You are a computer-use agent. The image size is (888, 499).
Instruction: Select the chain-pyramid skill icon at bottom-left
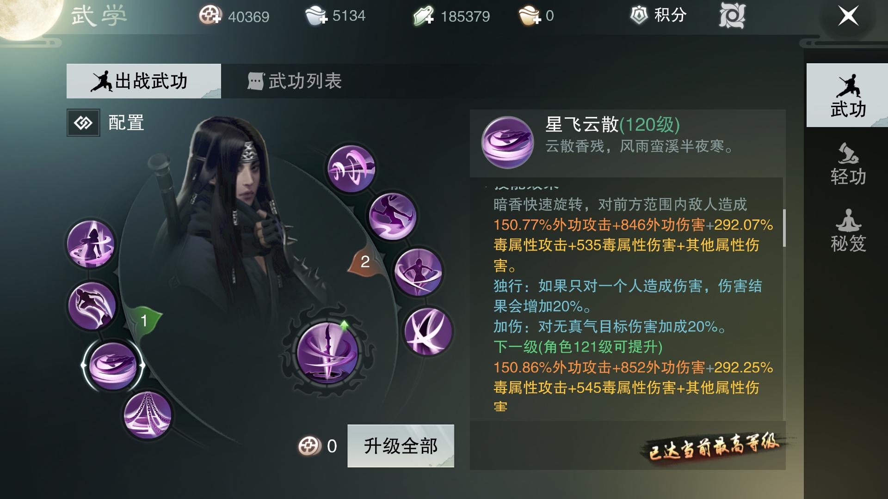pos(148,415)
